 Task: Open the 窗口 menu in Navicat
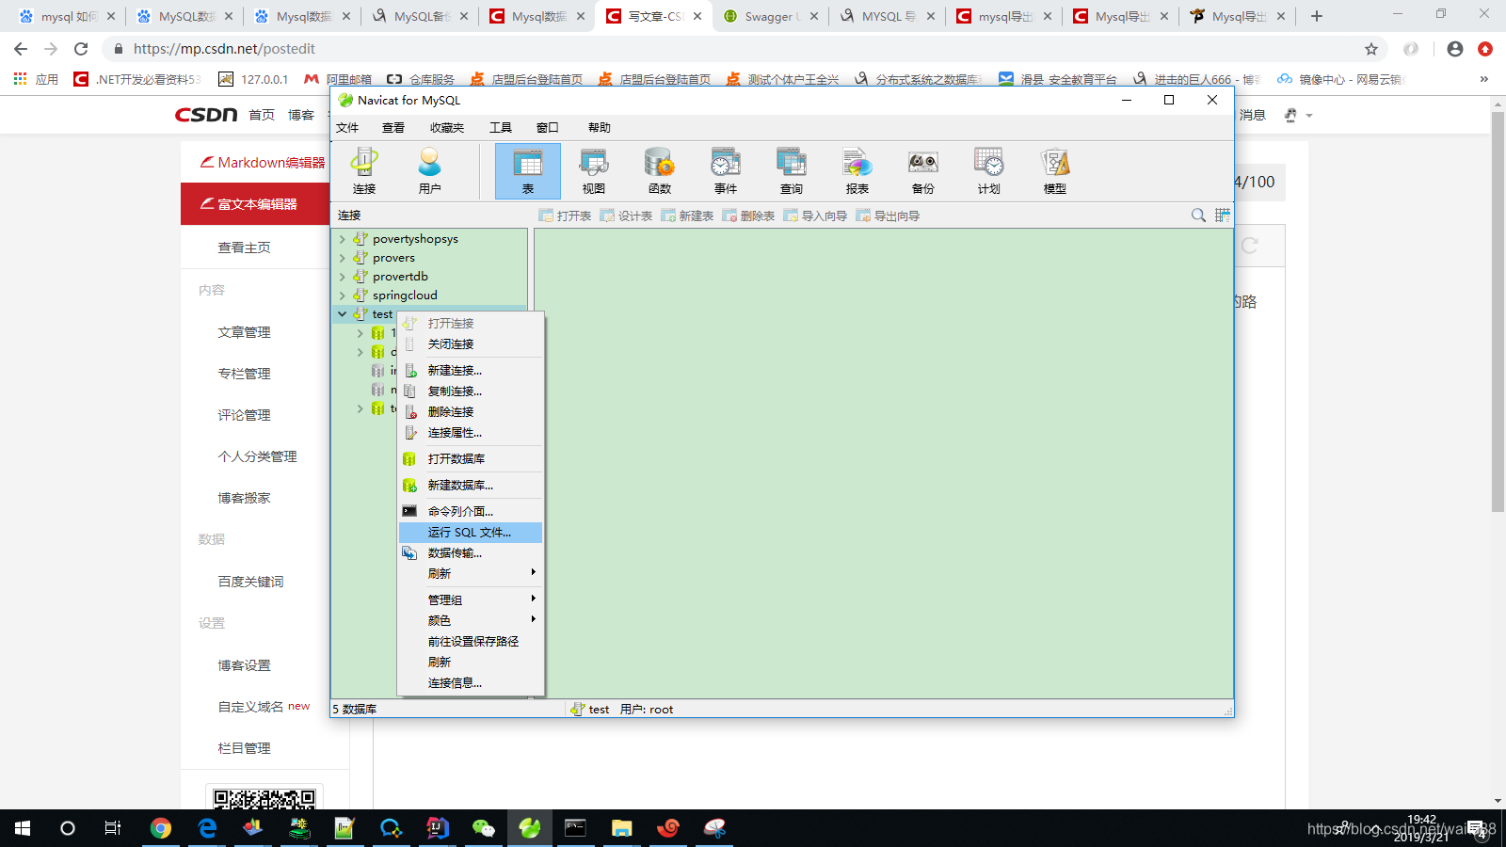click(548, 128)
